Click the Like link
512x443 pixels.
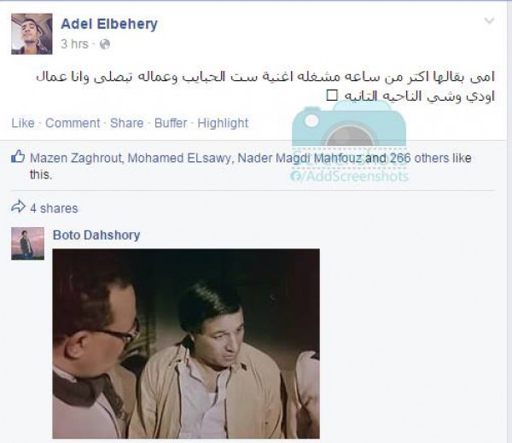pyautogui.click(x=23, y=123)
